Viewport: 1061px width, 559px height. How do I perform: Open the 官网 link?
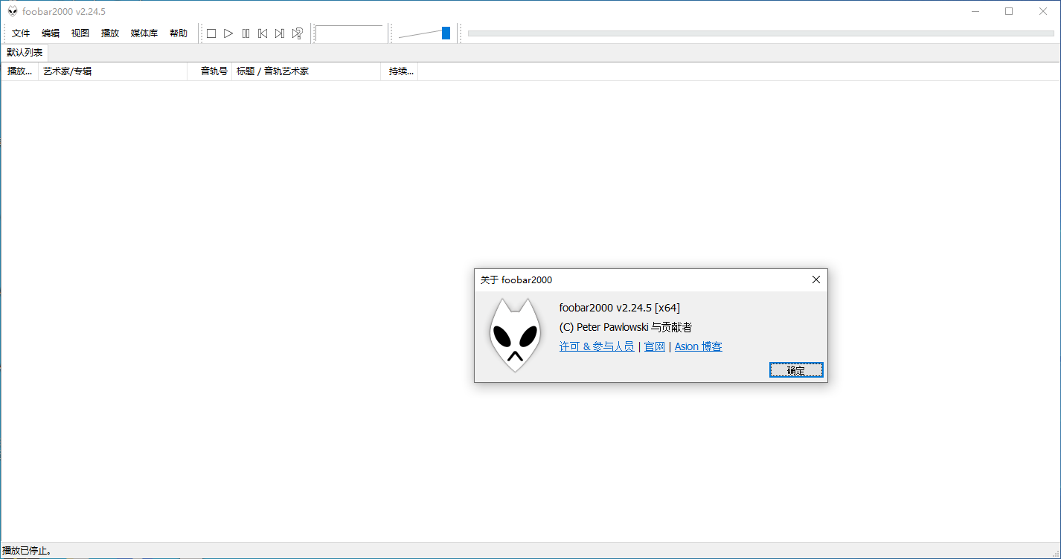pyautogui.click(x=655, y=346)
